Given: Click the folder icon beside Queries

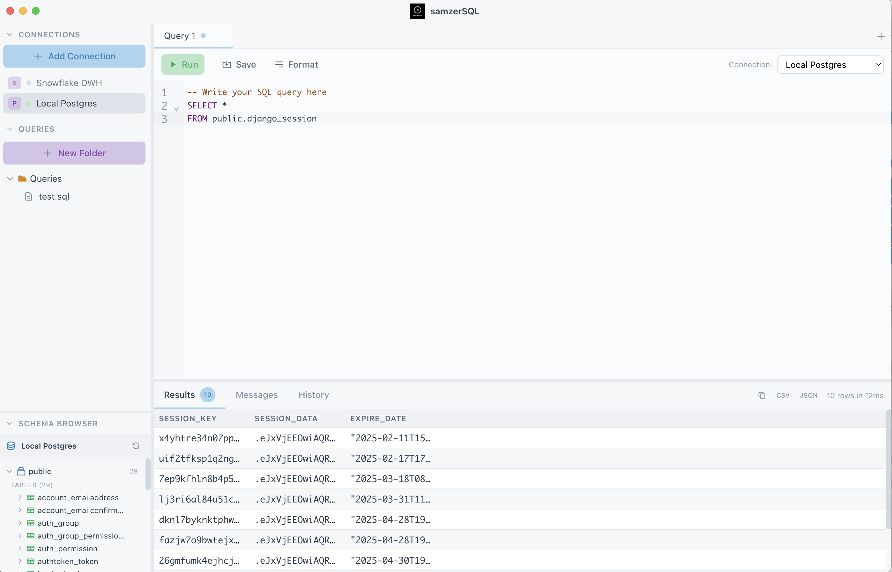Looking at the screenshot, I should (22, 178).
